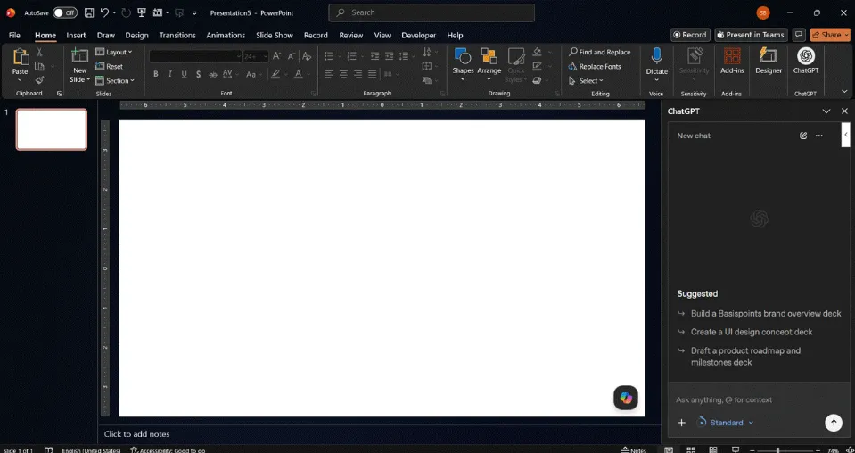
Task: Add an attachment with the plus icon
Action: click(x=681, y=423)
